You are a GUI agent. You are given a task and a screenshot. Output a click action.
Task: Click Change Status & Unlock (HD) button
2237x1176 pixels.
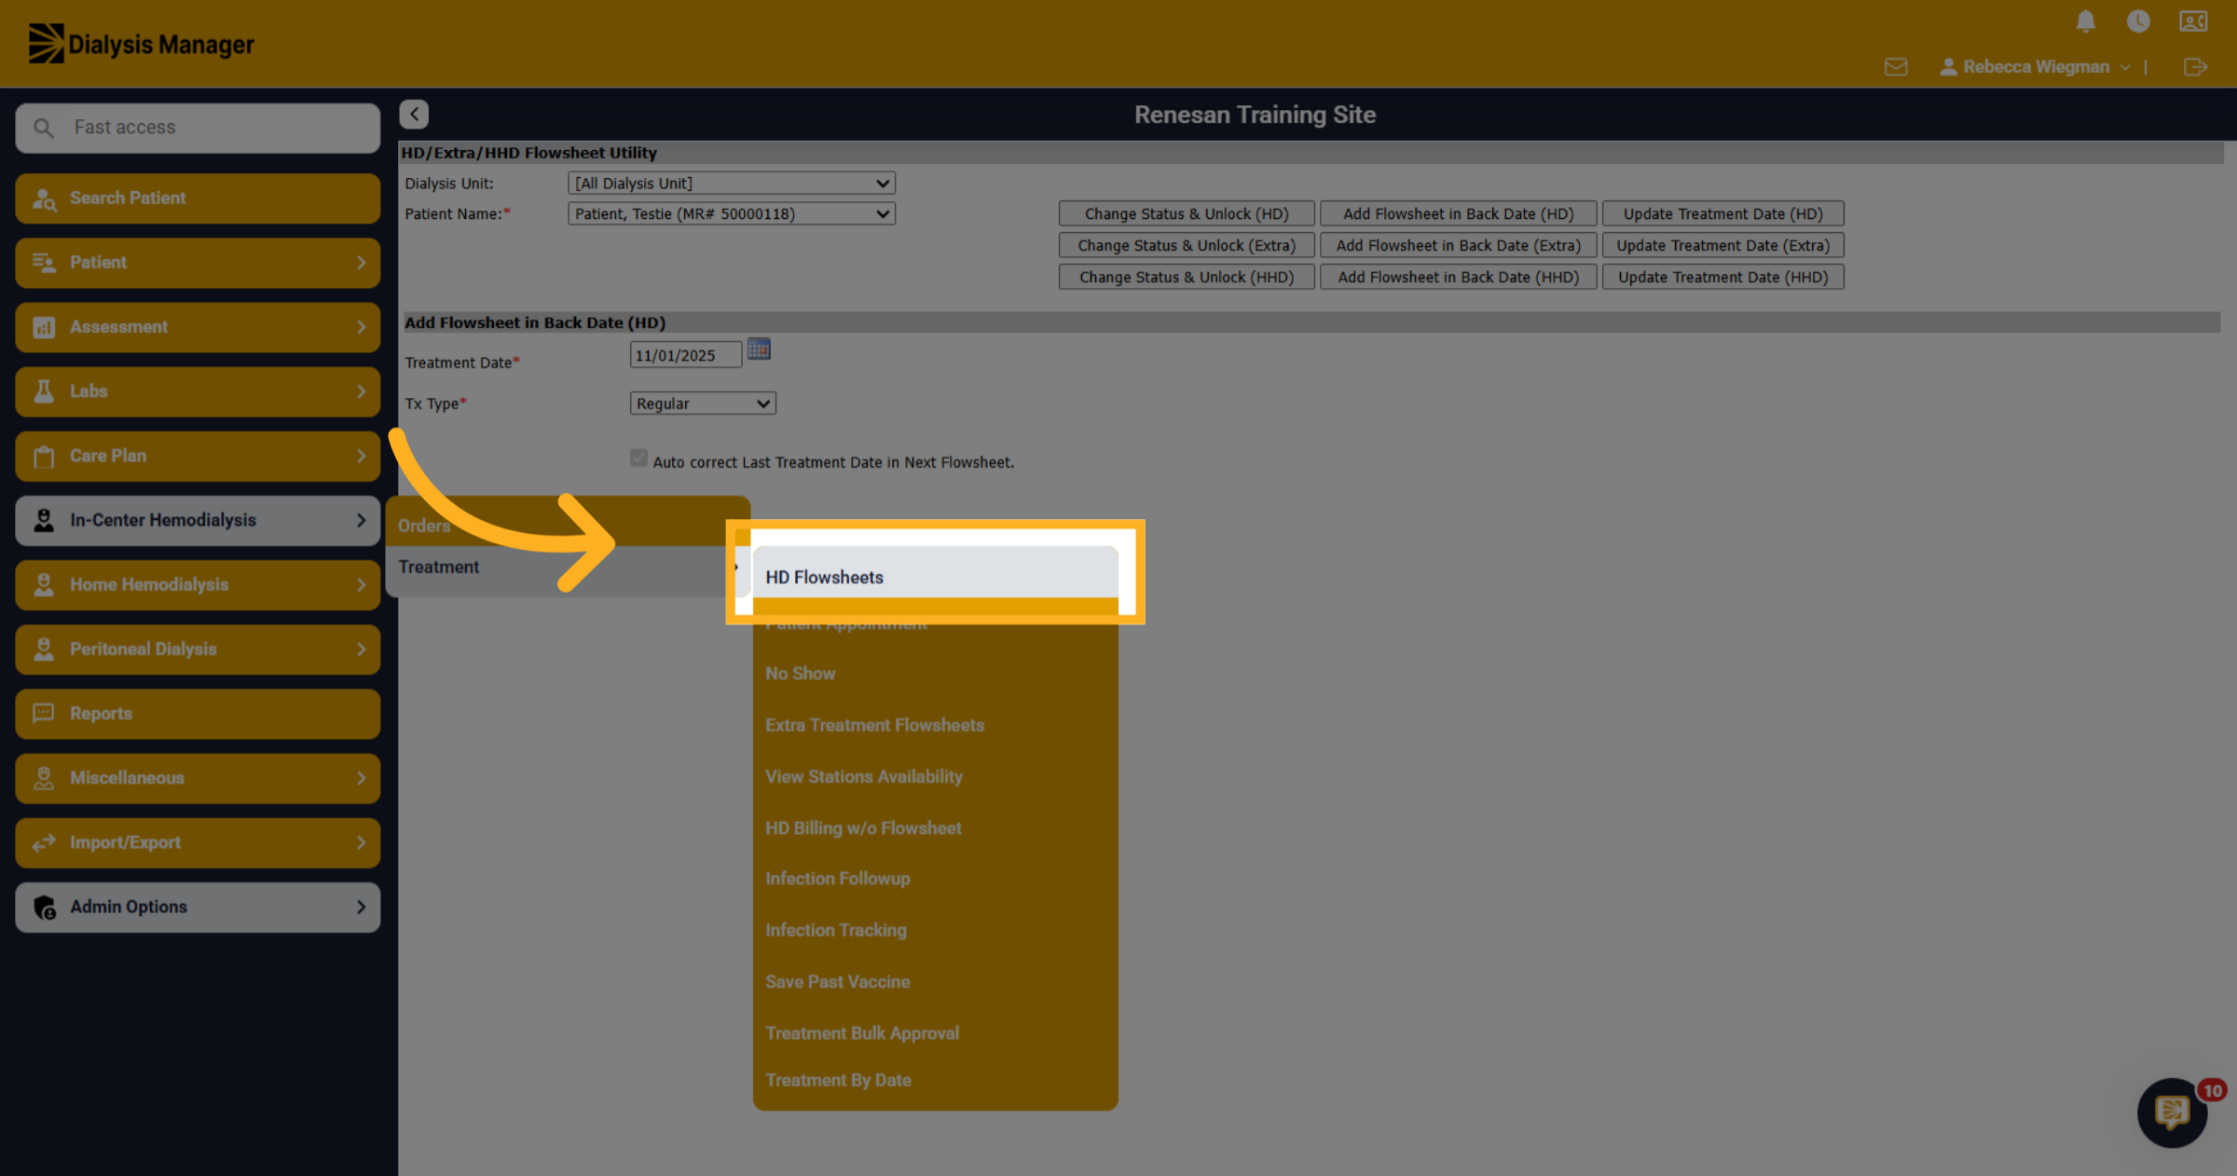click(1187, 213)
